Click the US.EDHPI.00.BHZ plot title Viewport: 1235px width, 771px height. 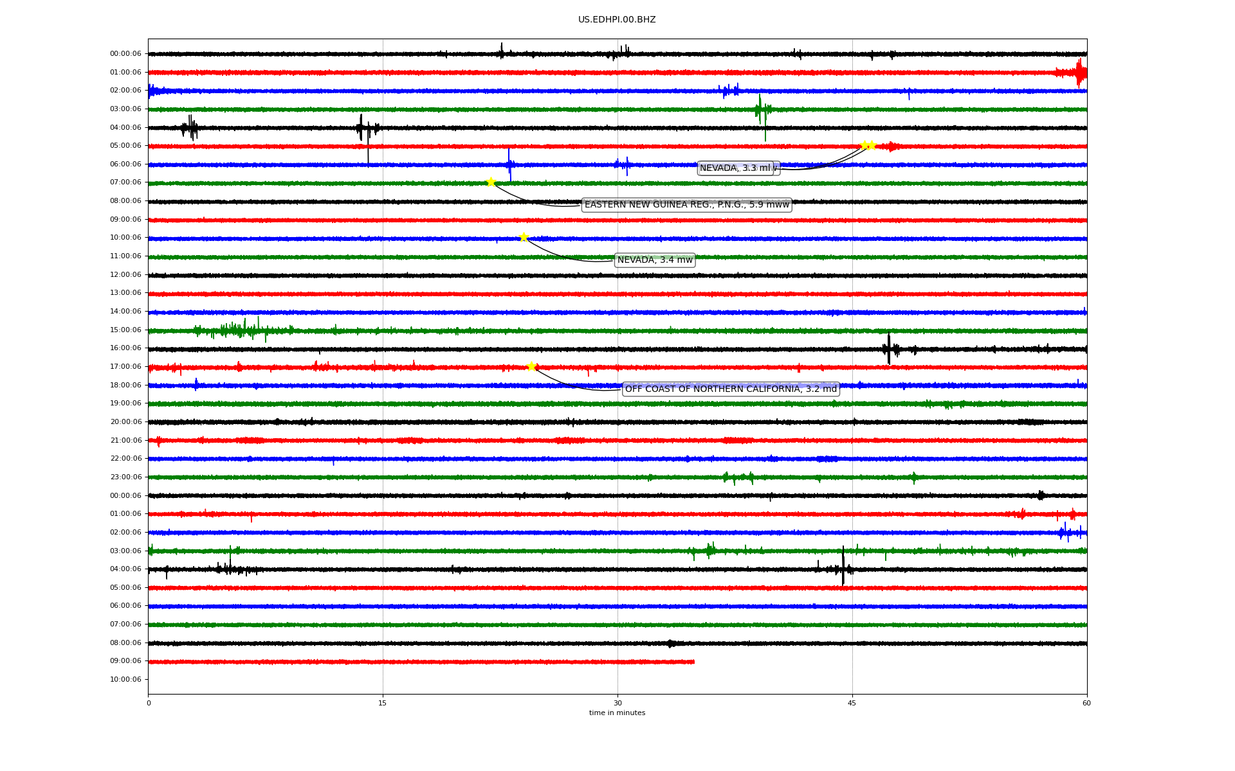click(617, 20)
